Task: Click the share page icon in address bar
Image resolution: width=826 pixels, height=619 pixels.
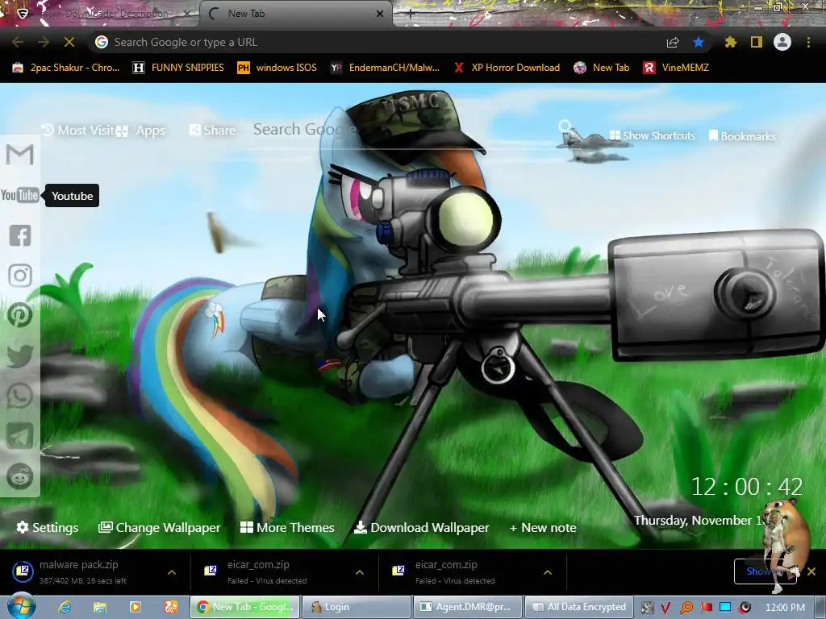Action: click(673, 42)
